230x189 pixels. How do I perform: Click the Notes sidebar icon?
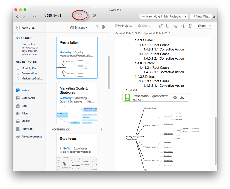tap(18, 90)
